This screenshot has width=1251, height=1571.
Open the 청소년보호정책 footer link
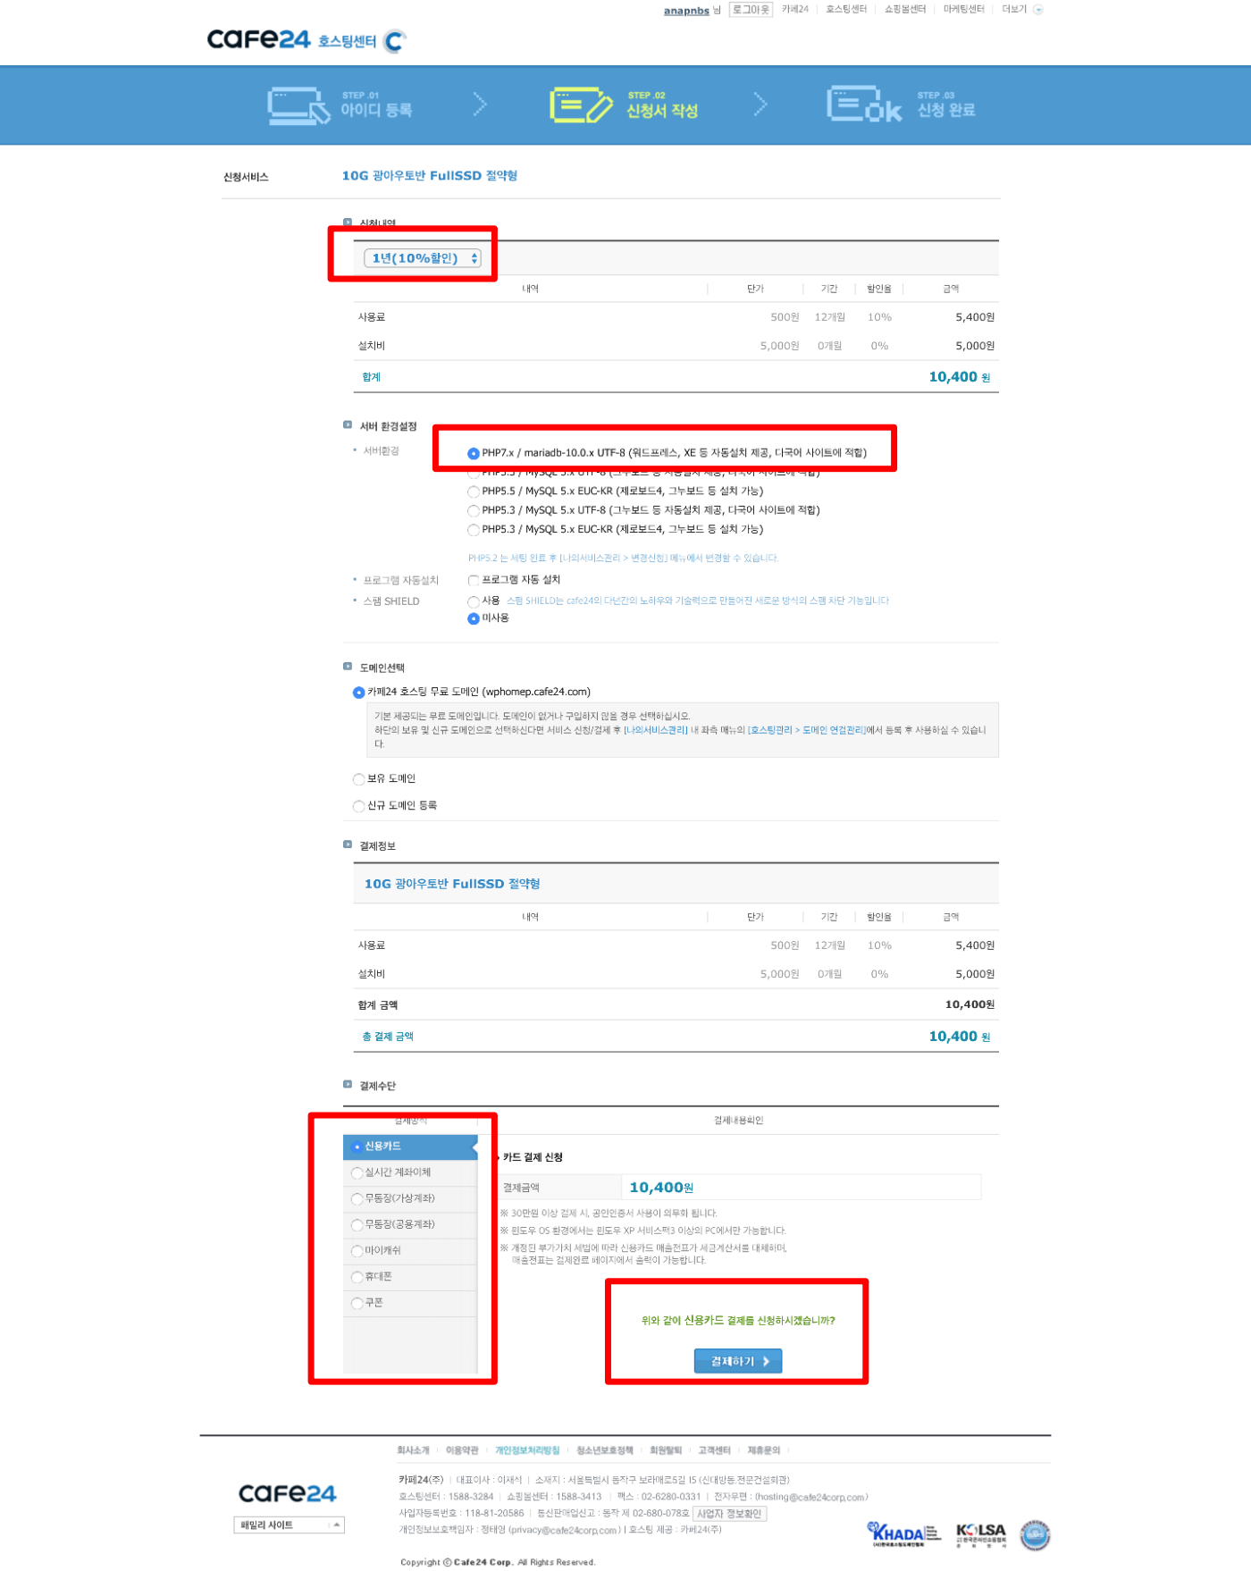[605, 1450]
